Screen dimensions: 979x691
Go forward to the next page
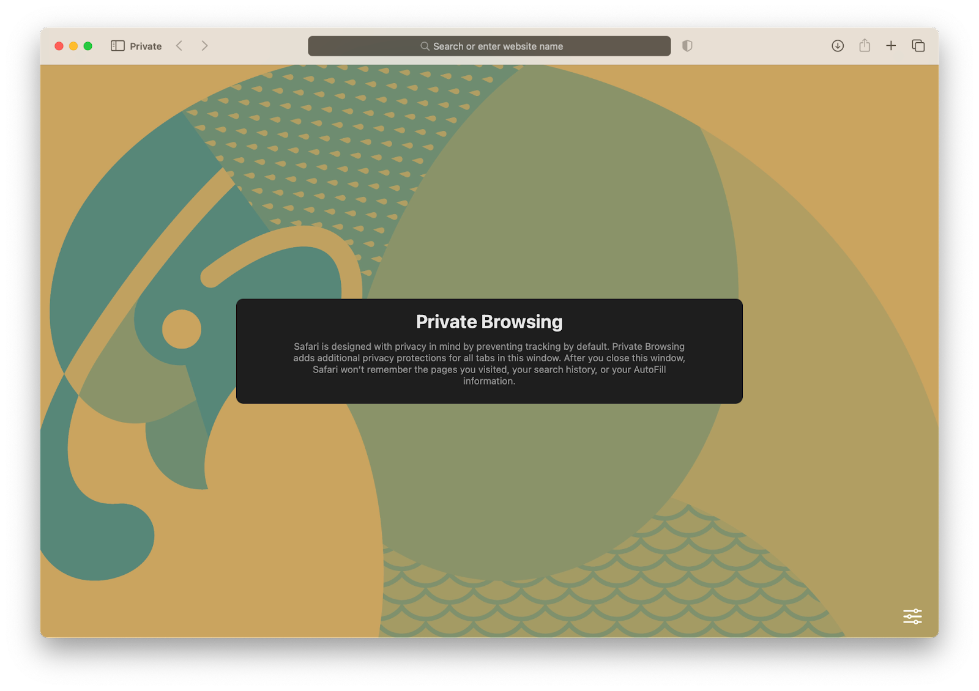click(x=204, y=46)
